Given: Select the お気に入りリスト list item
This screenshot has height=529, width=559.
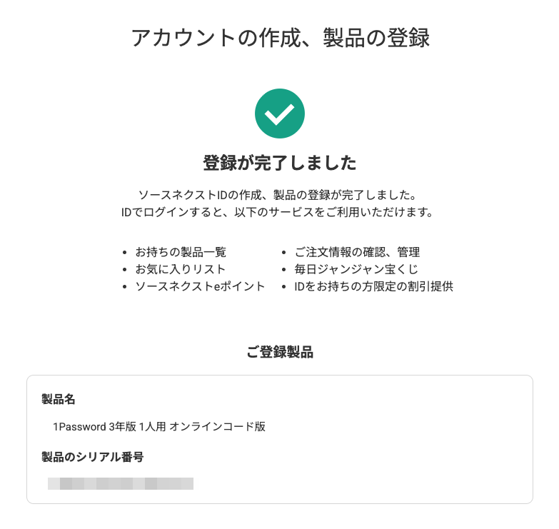Looking at the screenshot, I should coord(180,269).
